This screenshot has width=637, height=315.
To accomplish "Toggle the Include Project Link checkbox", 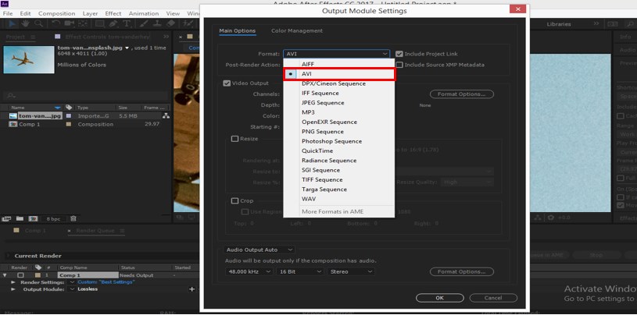I will (399, 54).
